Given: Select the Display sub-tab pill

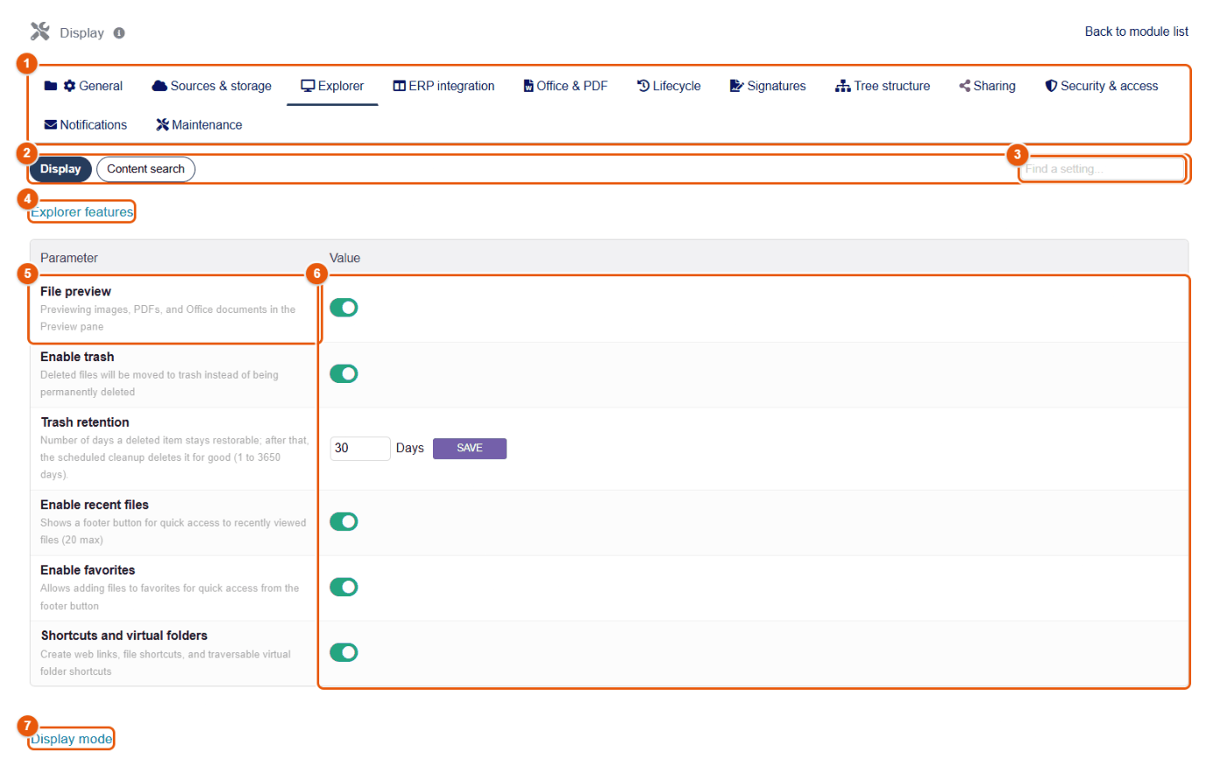Looking at the screenshot, I should 60,169.
